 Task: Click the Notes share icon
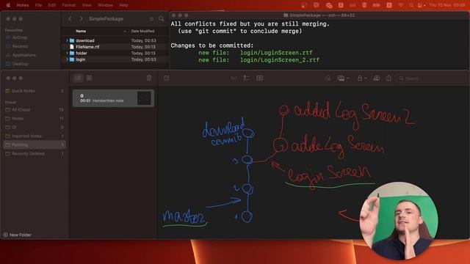[388, 78]
